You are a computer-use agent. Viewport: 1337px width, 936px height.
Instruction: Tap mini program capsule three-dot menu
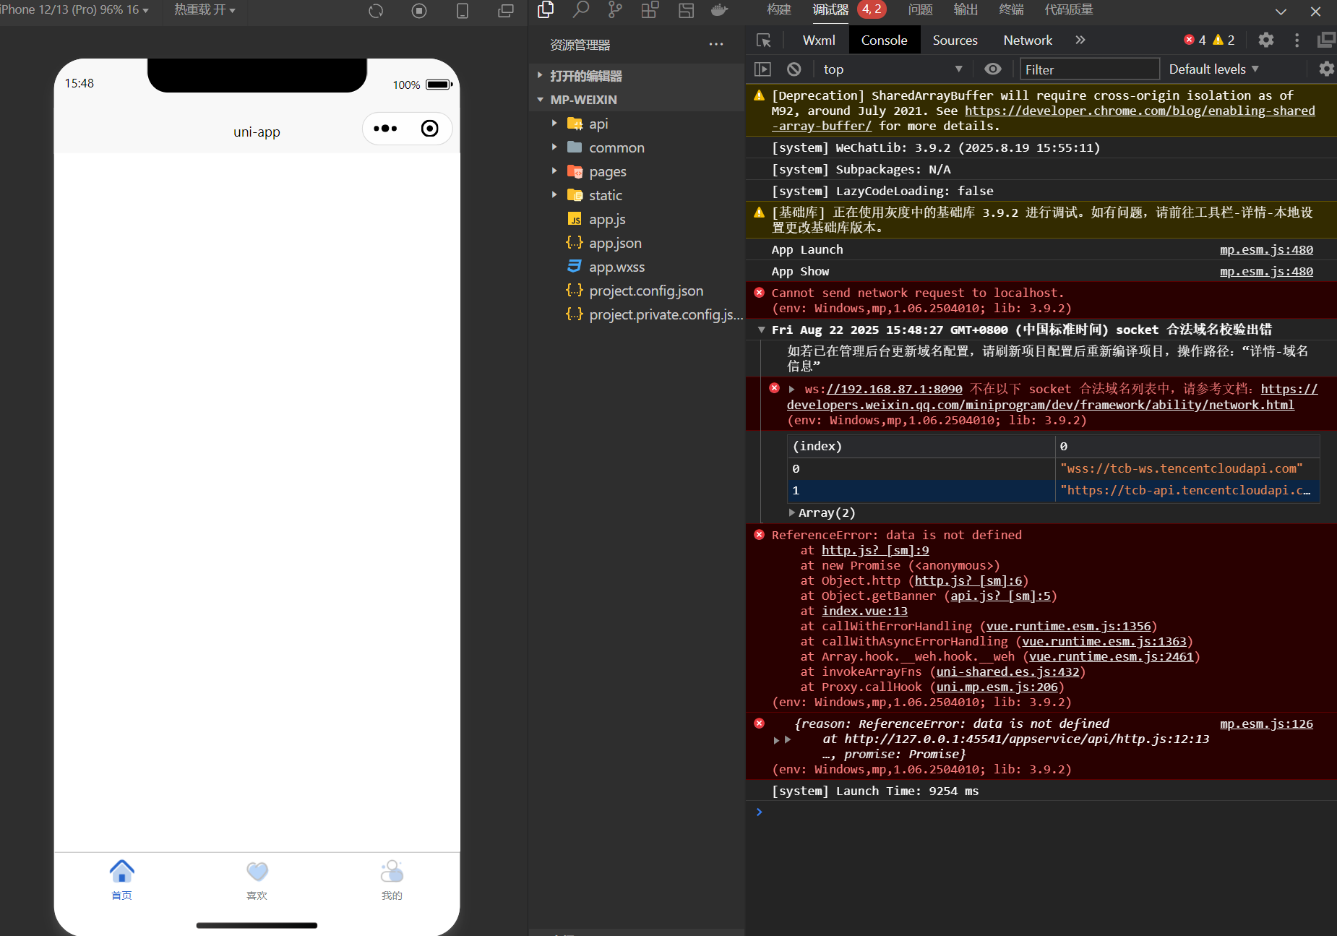(385, 129)
